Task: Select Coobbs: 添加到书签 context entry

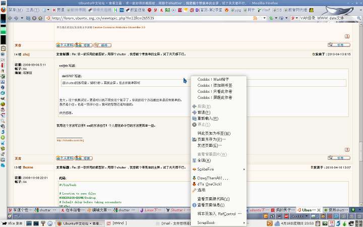Action: pyautogui.click(x=218, y=85)
